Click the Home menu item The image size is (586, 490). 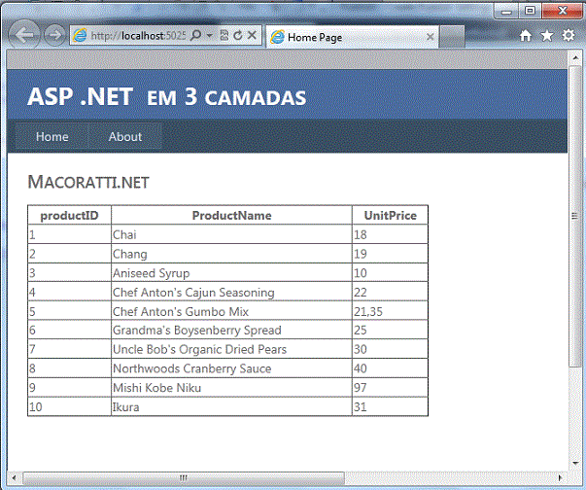(x=52, y=136)
